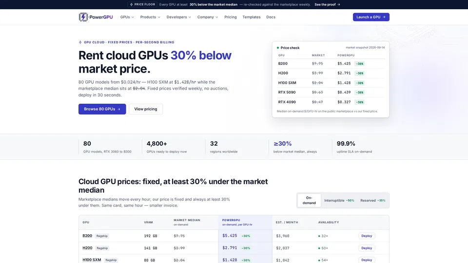Viewport: 468px width, 263px height.
Task: Click B200 GPU name in pricing table
Action: 87,236
